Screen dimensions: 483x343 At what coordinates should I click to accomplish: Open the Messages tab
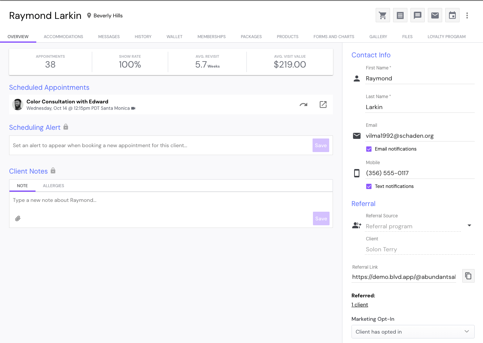coord(109,37)
